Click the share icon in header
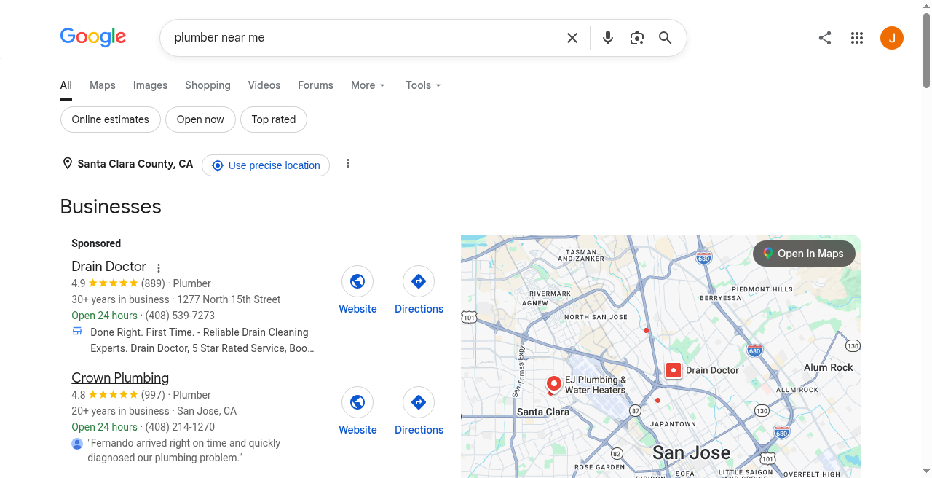The image size is (932, 478). tap(825, 38)
